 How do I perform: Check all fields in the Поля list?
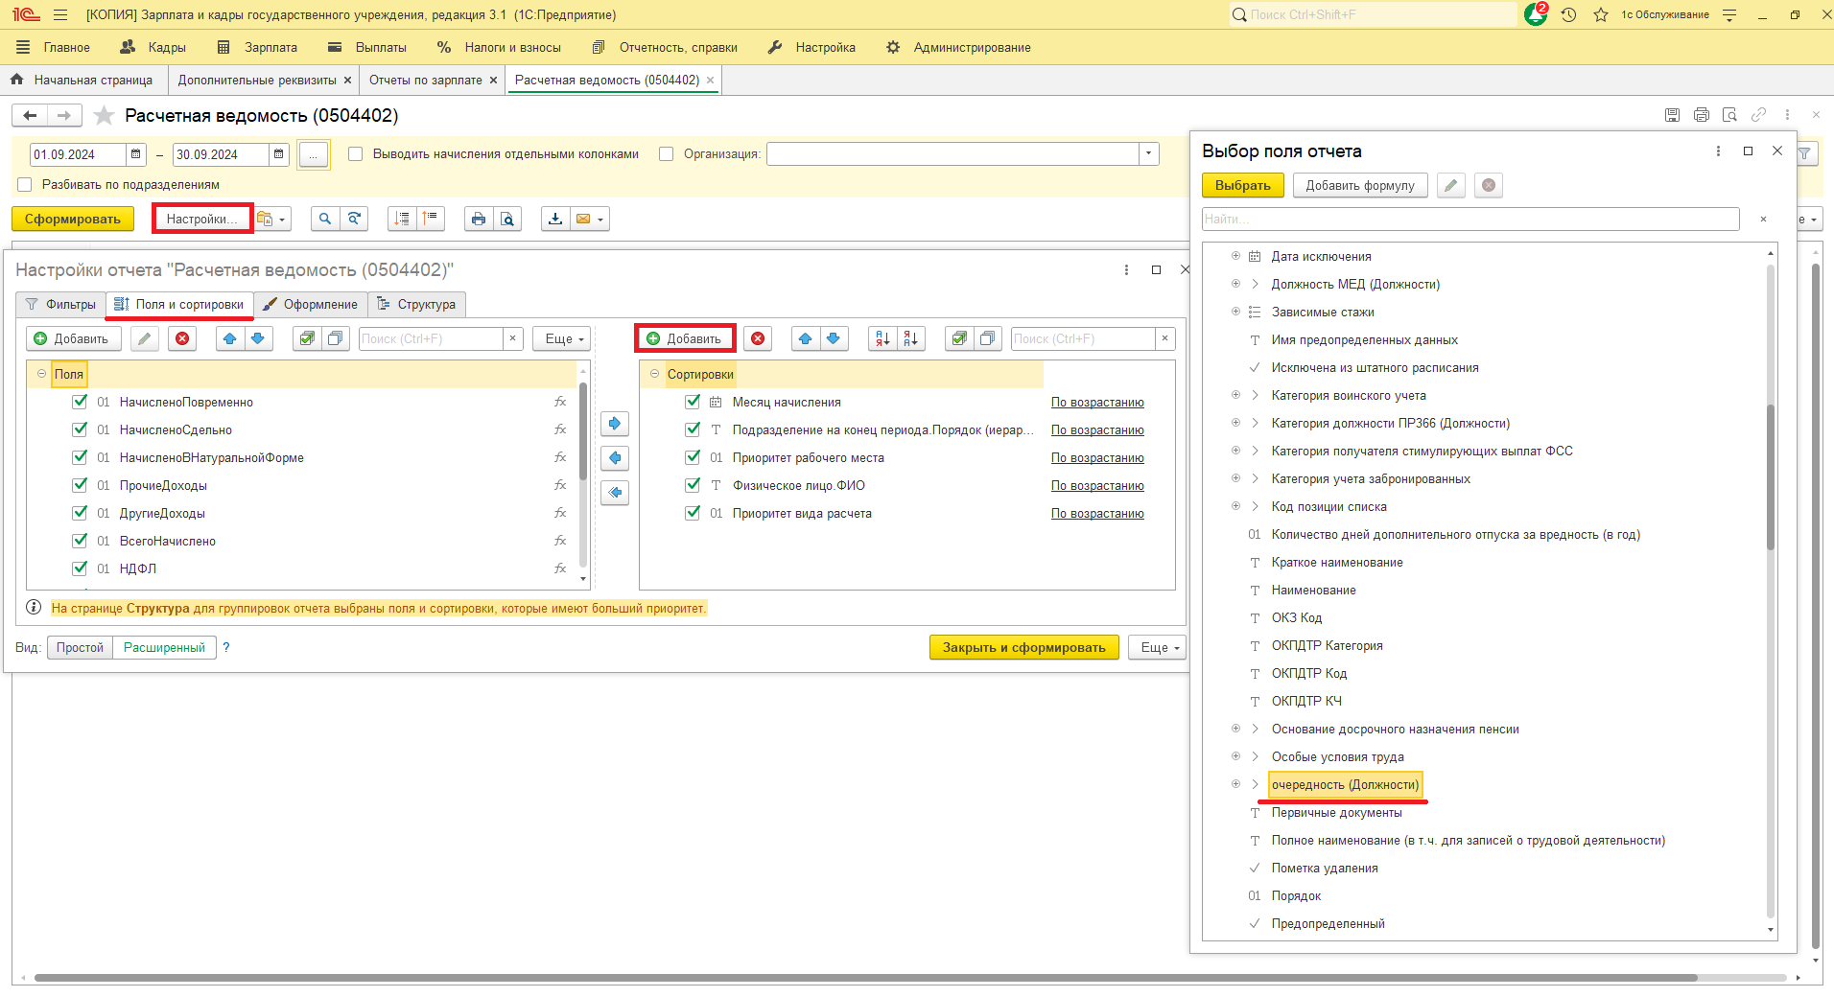pos(307,339)
